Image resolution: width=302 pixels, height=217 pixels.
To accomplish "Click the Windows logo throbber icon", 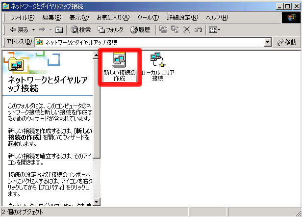I will 291,18.
